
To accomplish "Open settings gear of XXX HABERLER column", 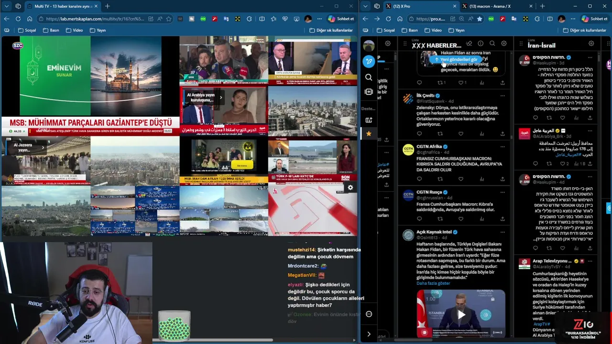I will click(x=503, y=43).
